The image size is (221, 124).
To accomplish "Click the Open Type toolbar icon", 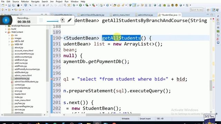I will pos(115,5).
